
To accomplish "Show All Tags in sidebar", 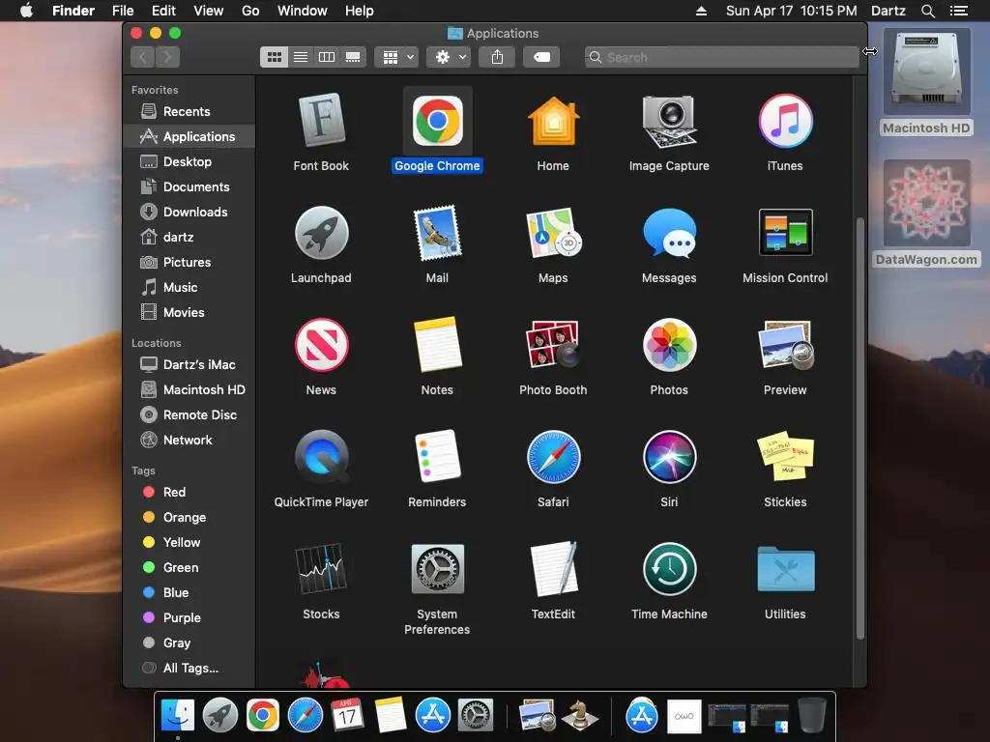I will (189, 669).
